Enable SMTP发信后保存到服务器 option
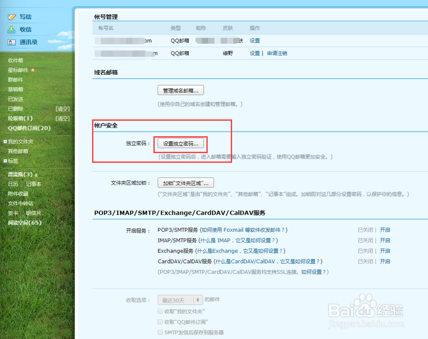Viewport: 428px width, 339px height. pyautogui.click(x=160, y=332)
